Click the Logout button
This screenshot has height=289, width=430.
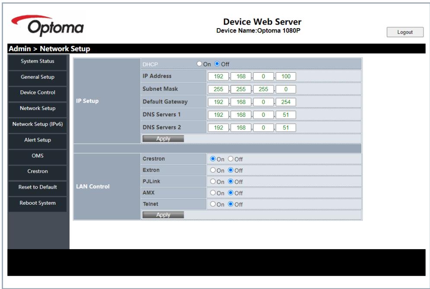[405, 32]
